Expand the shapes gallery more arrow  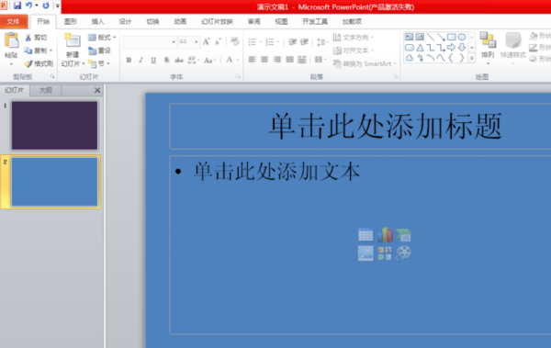click(472, 59)
